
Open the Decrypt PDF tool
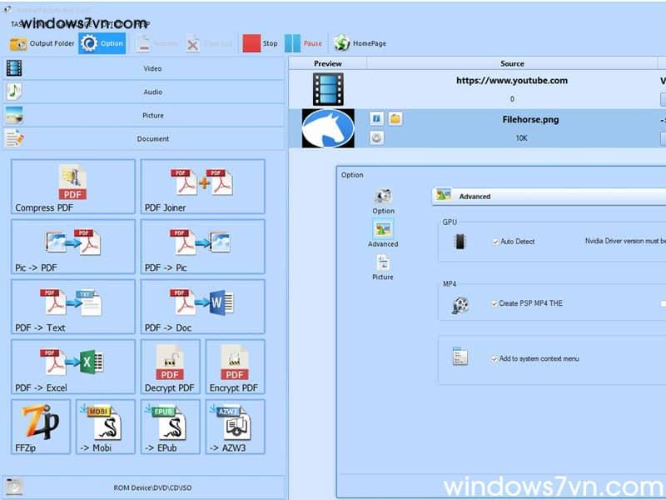click(171, 367)
